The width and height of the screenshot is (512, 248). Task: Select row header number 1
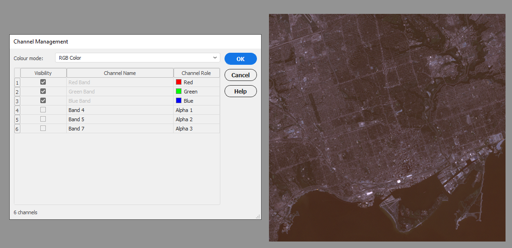click(17, 82)
